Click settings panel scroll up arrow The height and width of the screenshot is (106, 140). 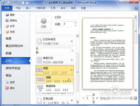(x=78, y=36)
